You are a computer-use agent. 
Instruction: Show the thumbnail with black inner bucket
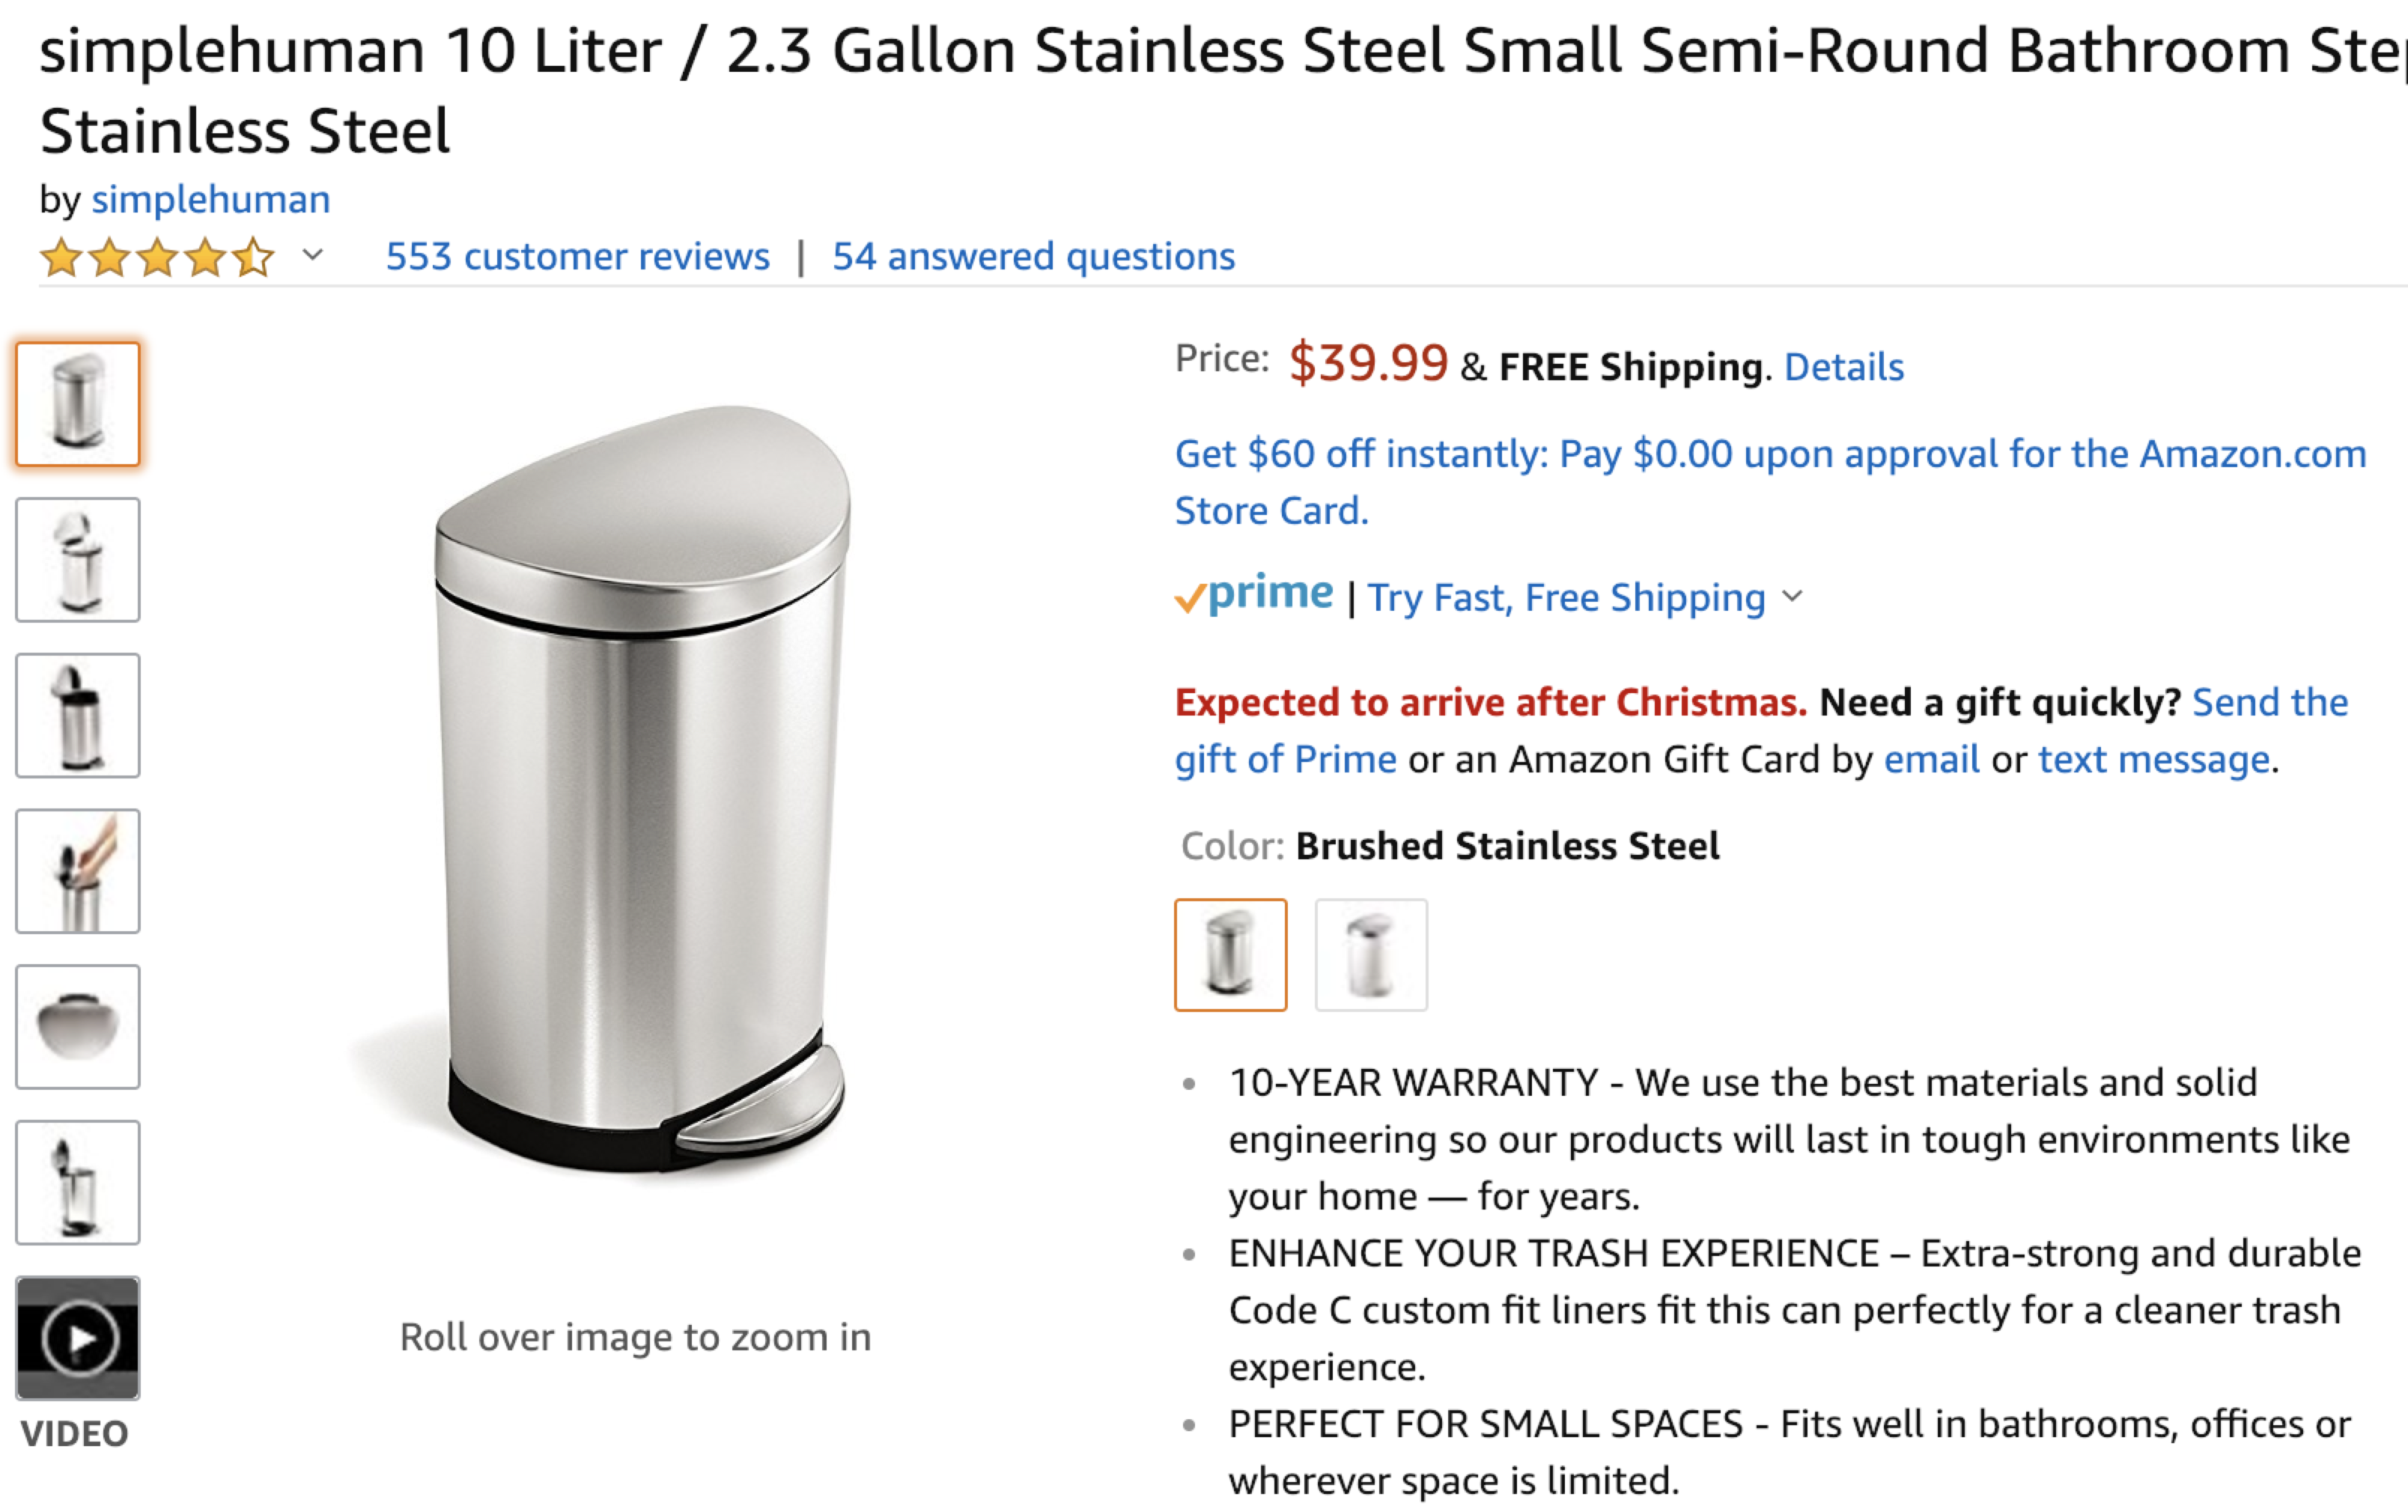[x=78, y=716]
